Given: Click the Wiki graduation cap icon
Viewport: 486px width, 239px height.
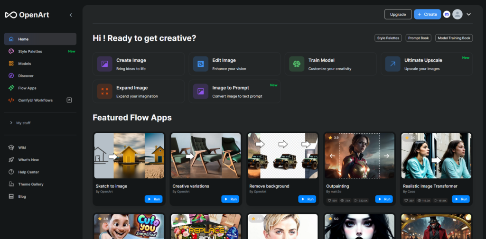Looking at the screenshot, I should tap(11, 147).
